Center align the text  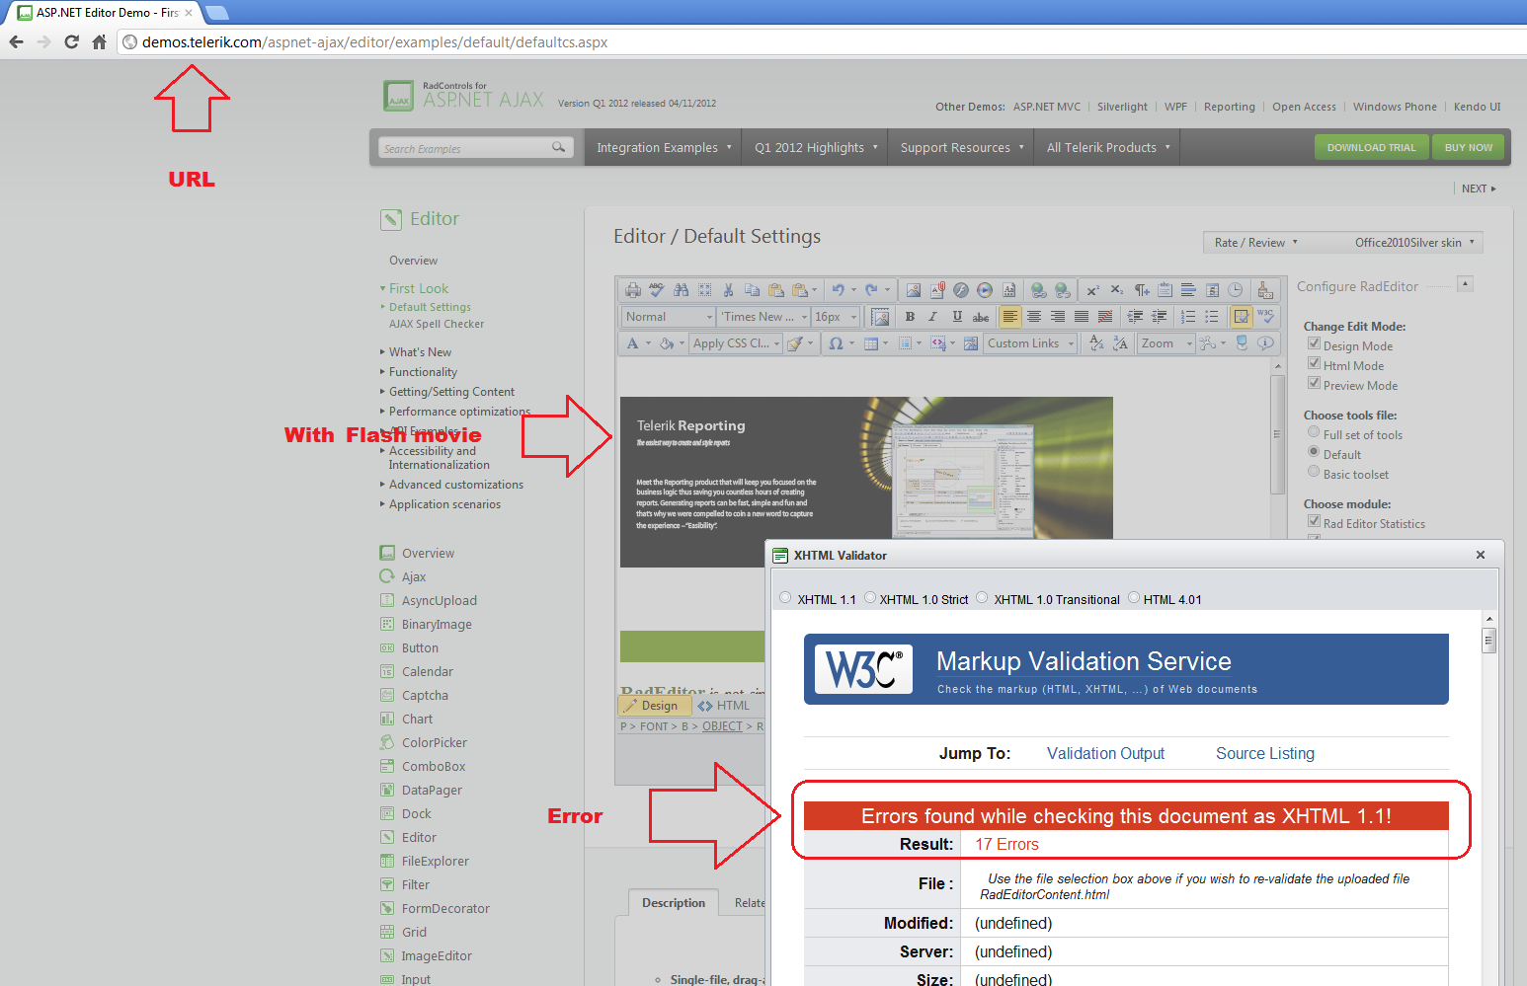point(1034,317)
